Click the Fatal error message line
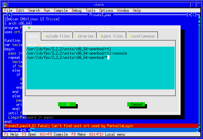The height and width of the screenshot is (139, 203). coord(101,126)
